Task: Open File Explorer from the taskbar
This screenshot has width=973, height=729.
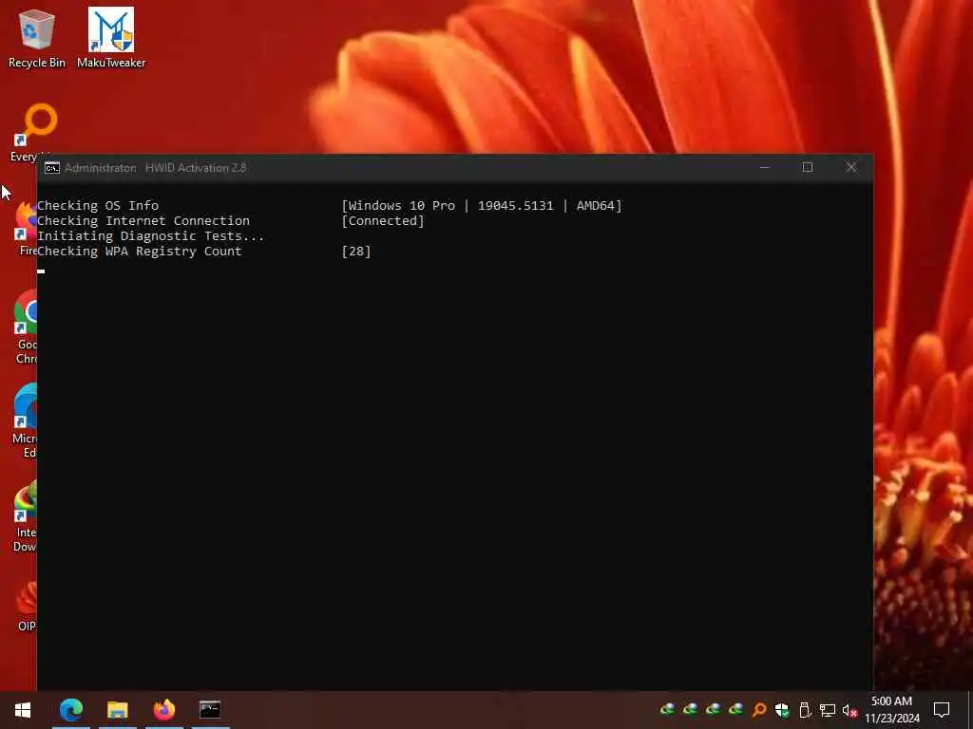Action: tap(117, 710)
